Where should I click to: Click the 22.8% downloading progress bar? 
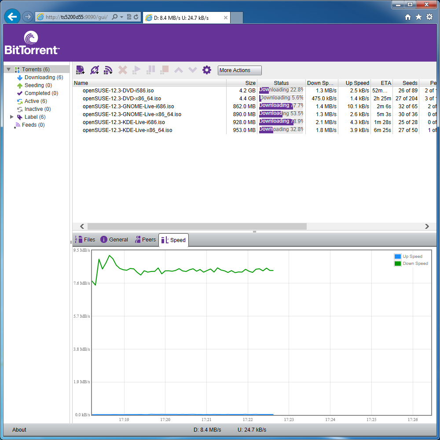[x=281, y=90]
